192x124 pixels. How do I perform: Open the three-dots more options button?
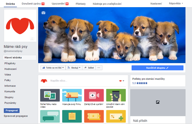[x=99, y=68]
